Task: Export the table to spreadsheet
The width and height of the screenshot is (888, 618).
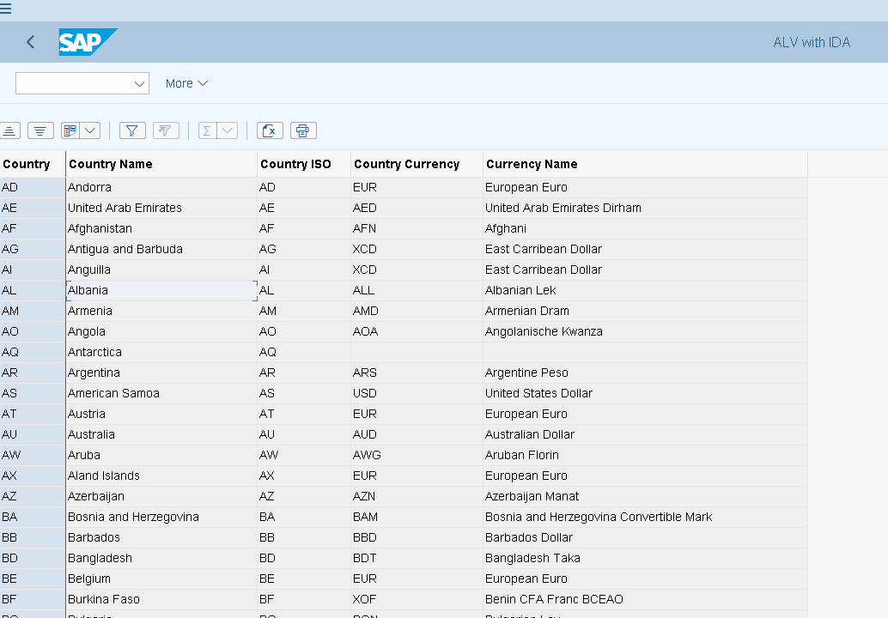Action: tap(270, 130)
